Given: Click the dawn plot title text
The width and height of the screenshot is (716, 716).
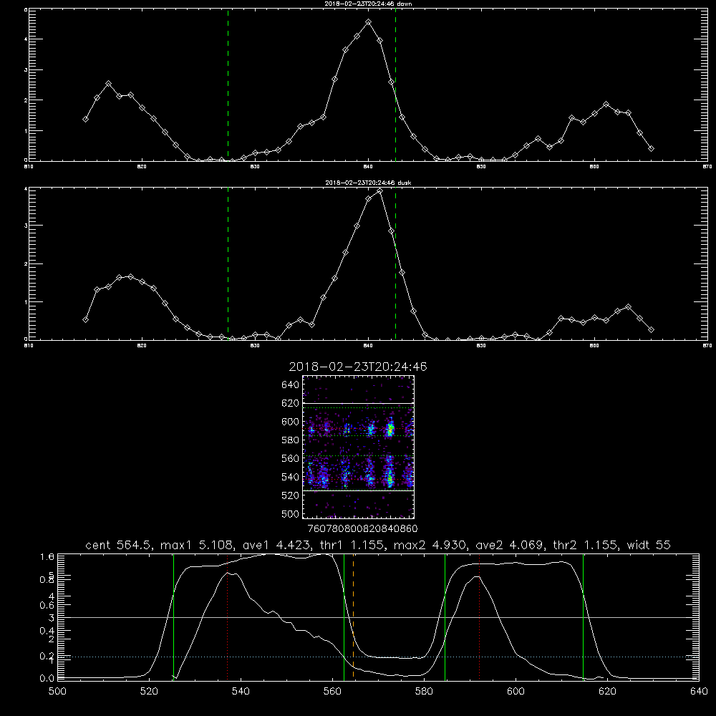Looking at the screenshot, I should (368, 3).
